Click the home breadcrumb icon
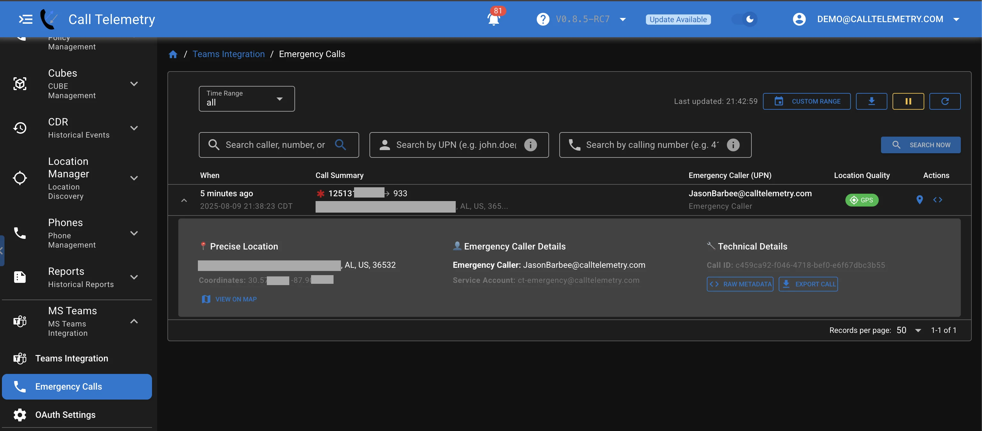The height and width of the screenshot is (431, 982). [173, 55]
